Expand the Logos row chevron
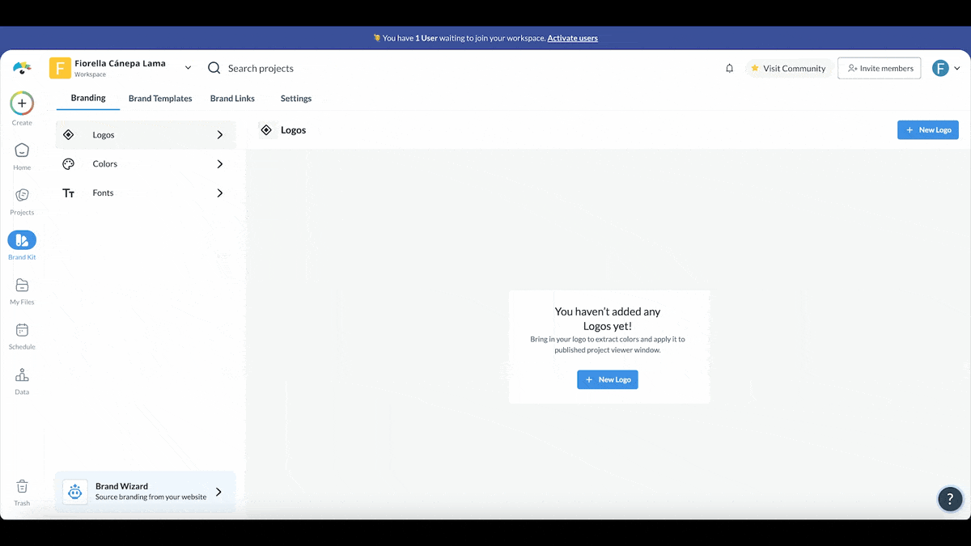 [220, 135]
